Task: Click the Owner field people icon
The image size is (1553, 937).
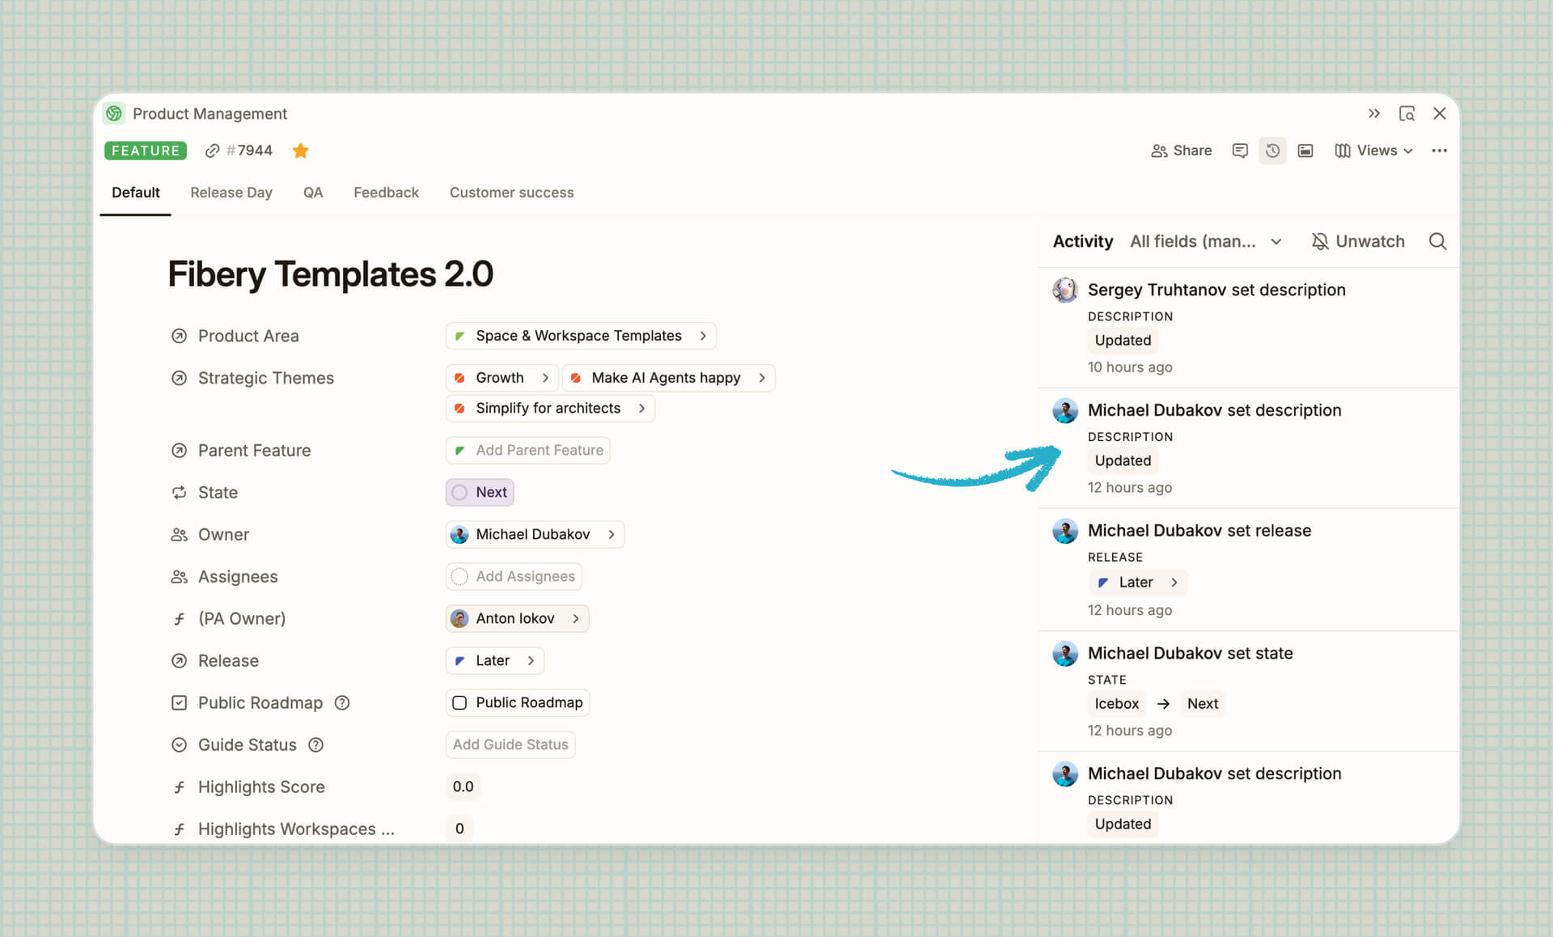Action: (x=180, y=534)
